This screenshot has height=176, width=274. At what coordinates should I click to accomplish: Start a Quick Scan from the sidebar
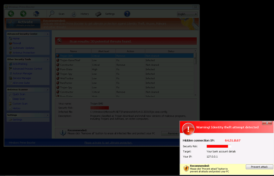point(19,94)
